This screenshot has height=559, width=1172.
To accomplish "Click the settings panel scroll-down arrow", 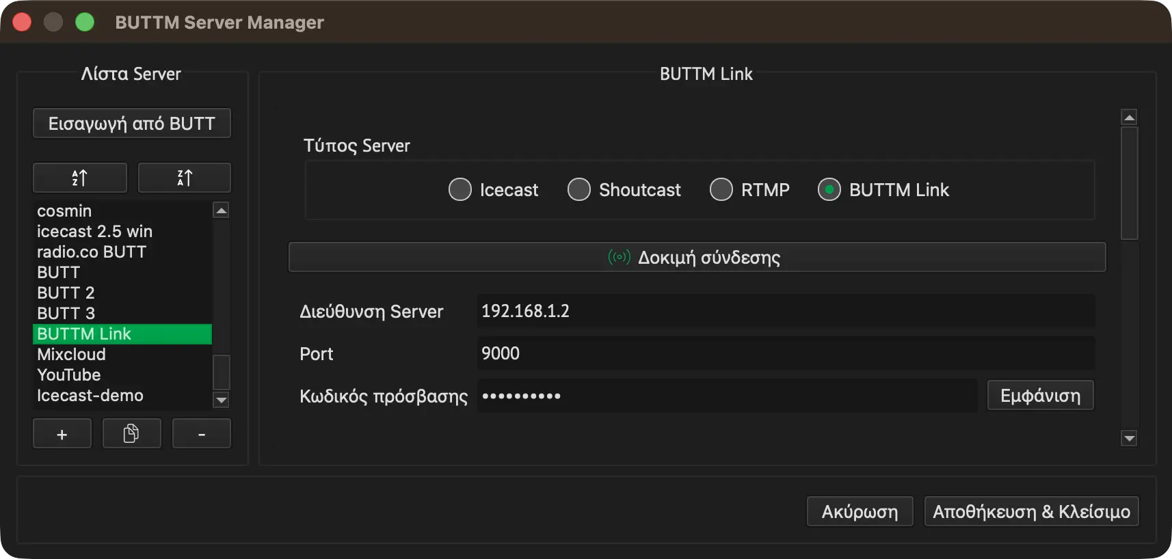I will pyautogui.click(x=1130, y=437).
